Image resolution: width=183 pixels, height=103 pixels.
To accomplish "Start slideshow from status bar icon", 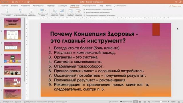I will (x=149, y=102).
